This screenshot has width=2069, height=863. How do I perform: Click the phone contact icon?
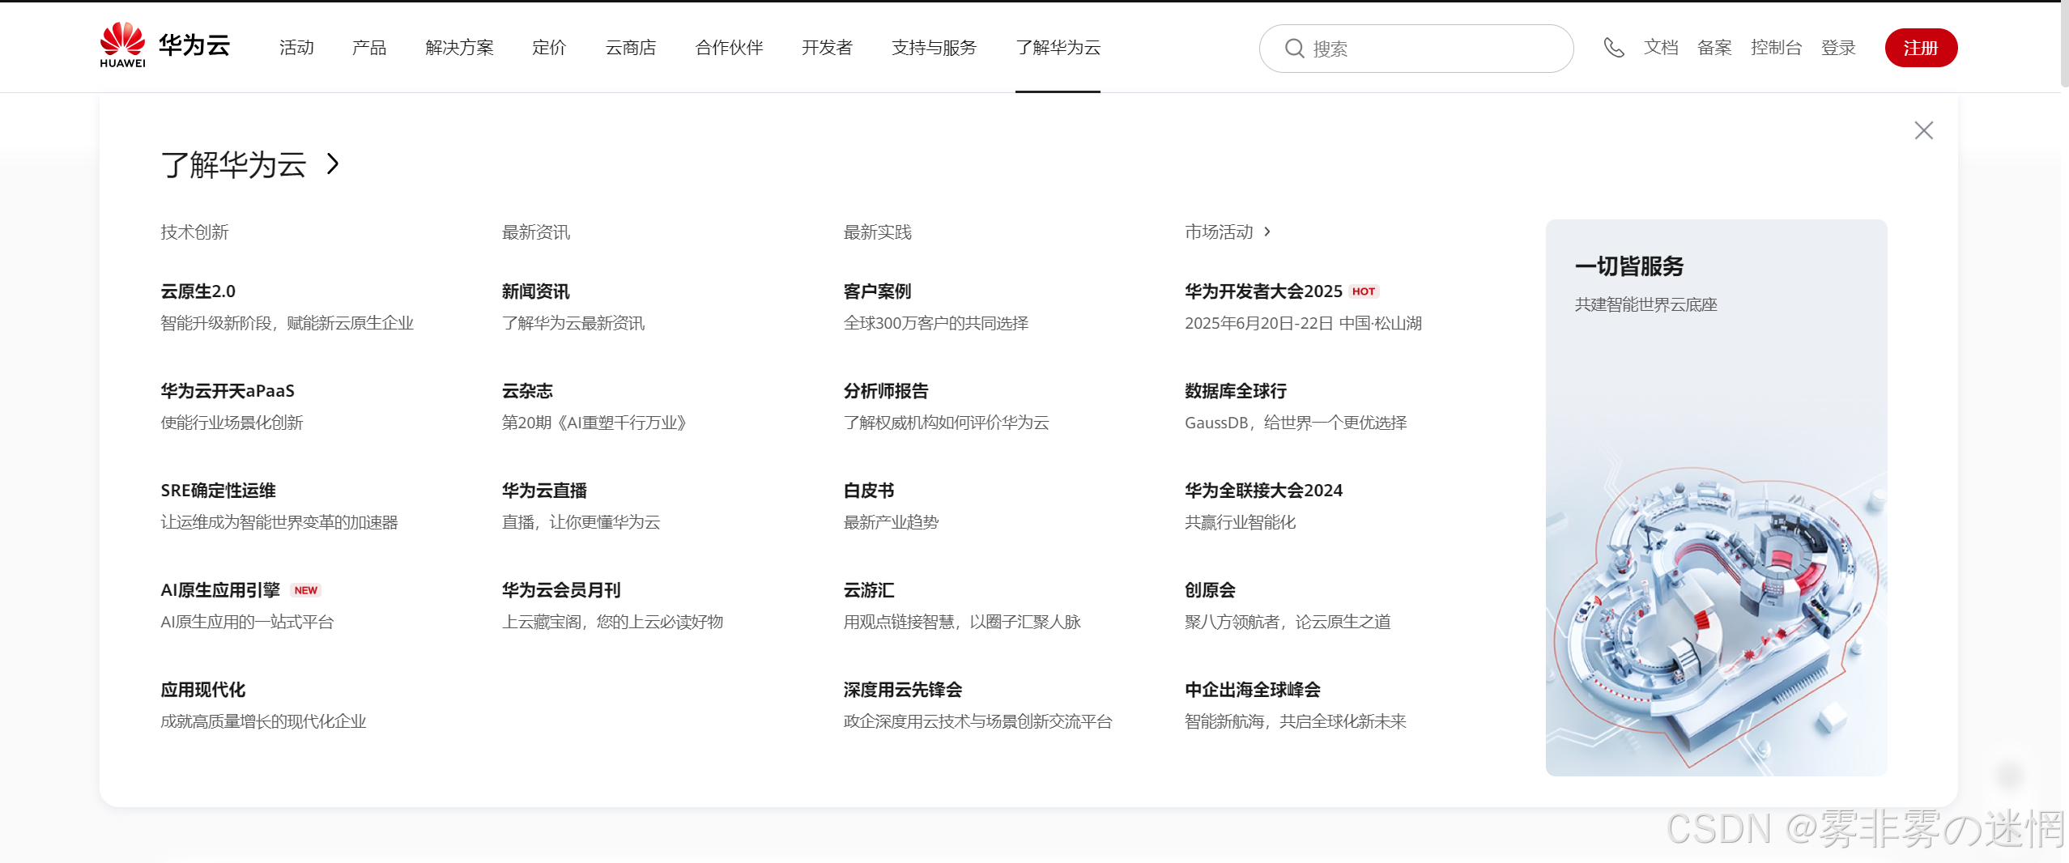point(1614,48)
